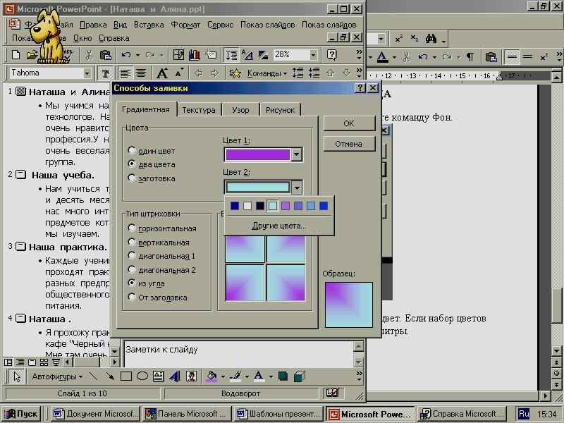Click the Subscript icon in Word
564x423 pixels.
click(x=415, y=39)
